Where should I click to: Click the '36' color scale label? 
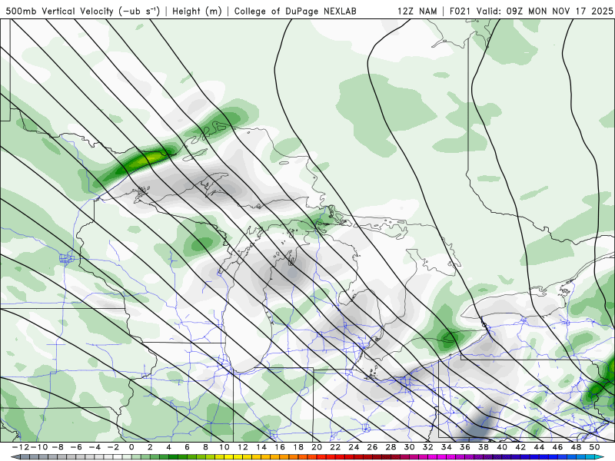click(465, 447)
